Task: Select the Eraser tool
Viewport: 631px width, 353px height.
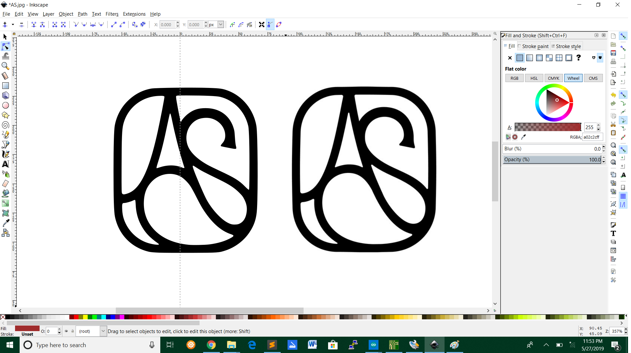Action: [5, 184]
